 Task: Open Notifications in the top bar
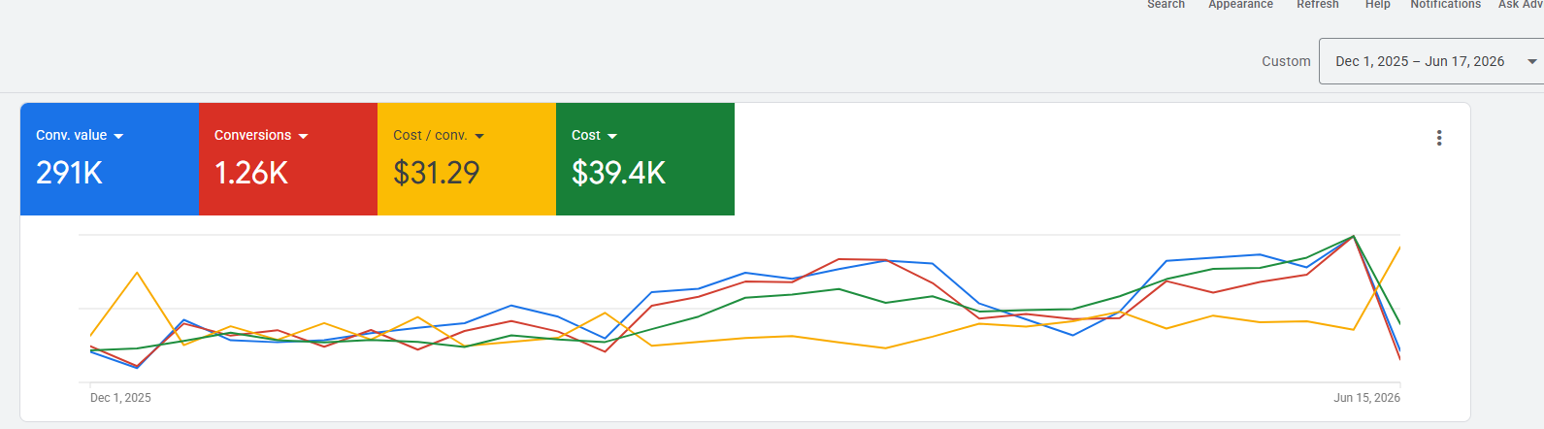[1446, 4]
